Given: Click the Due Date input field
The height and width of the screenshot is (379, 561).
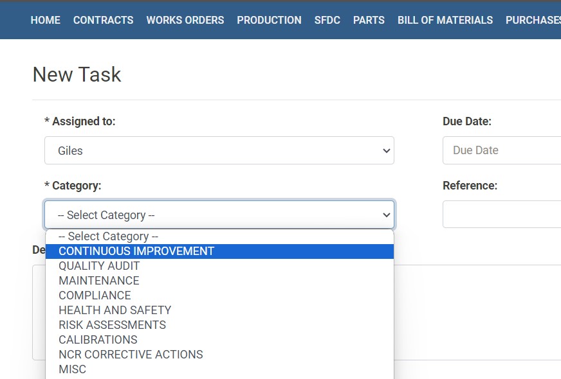Looking at the screenshot, I should coord(502,150).
